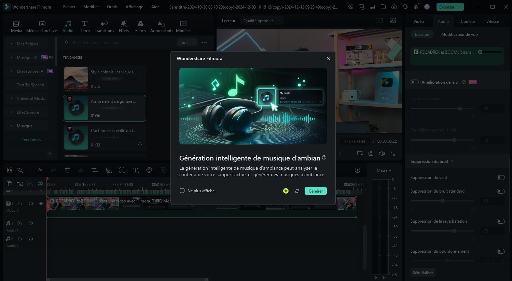This screenshot has width=512, height=281.
Task: Collapse the Suppression du bruit section
Action: [x=452, y=161]
